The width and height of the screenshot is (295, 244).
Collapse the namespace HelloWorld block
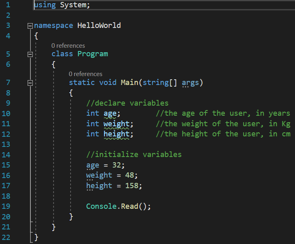coord(30,26)
